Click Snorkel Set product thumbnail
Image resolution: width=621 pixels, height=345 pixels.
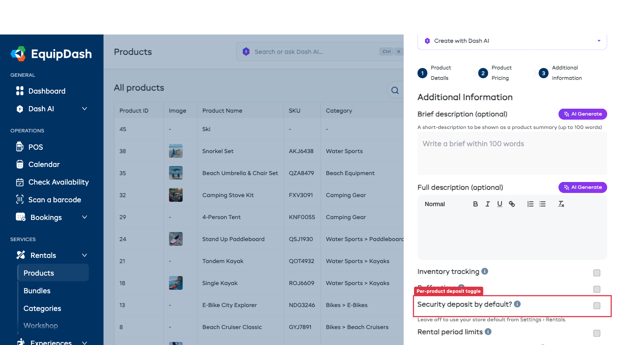click(176, 151)
